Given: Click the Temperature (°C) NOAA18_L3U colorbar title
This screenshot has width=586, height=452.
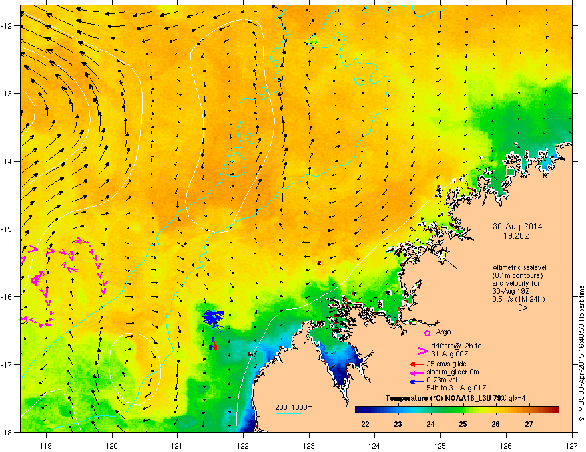Looking at the screenshot, I should click(456, 398).
